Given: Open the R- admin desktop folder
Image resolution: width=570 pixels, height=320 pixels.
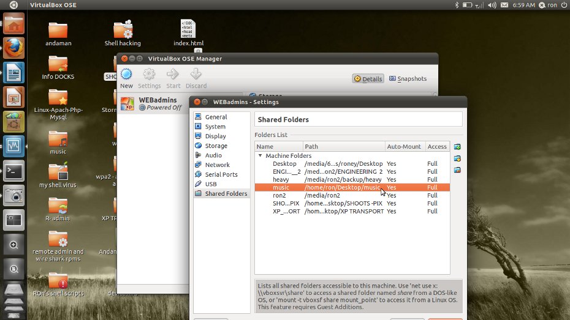Looking at the screenshot, I should pyautogui.click(x=58, y=209).
